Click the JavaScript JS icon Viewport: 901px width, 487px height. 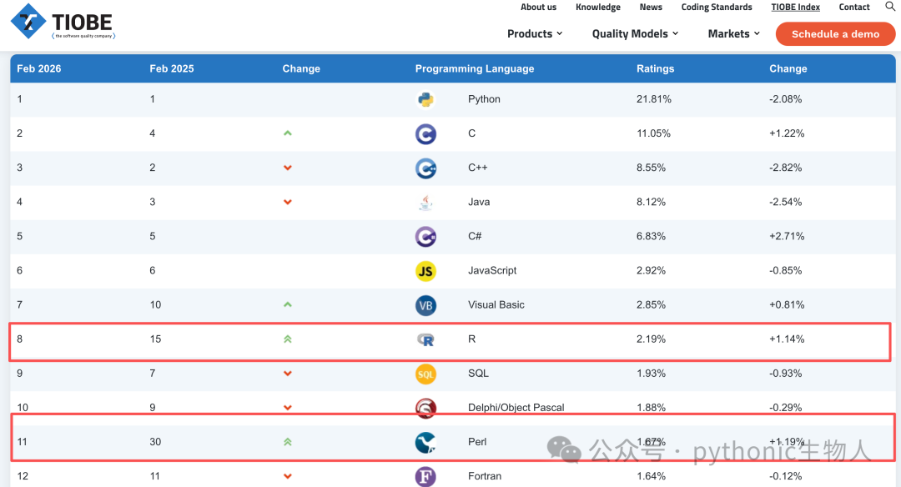pyautogui.click(x=425, y=271)
